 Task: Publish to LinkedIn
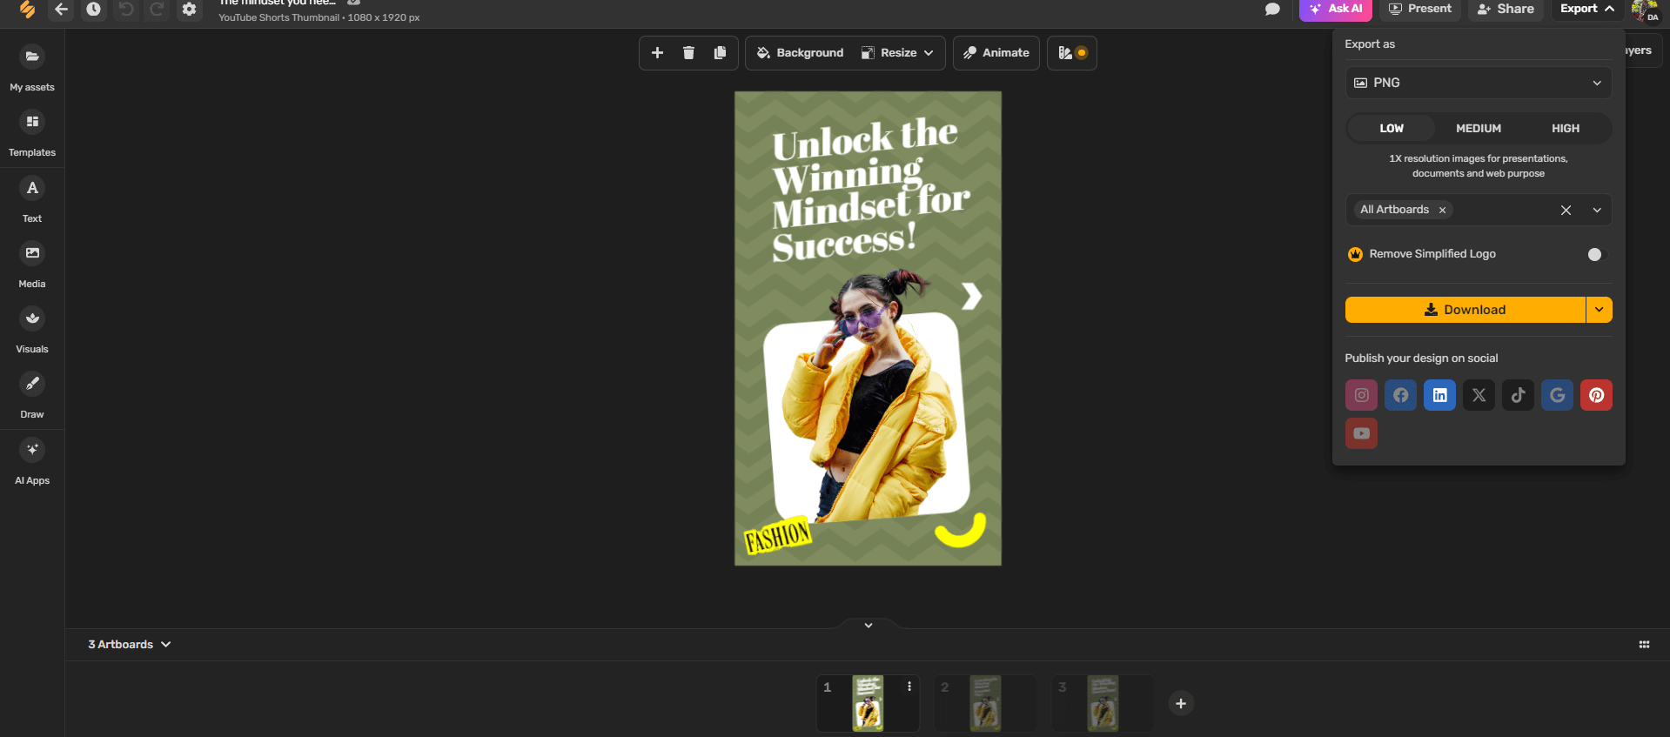click(x=1439, y=395)
